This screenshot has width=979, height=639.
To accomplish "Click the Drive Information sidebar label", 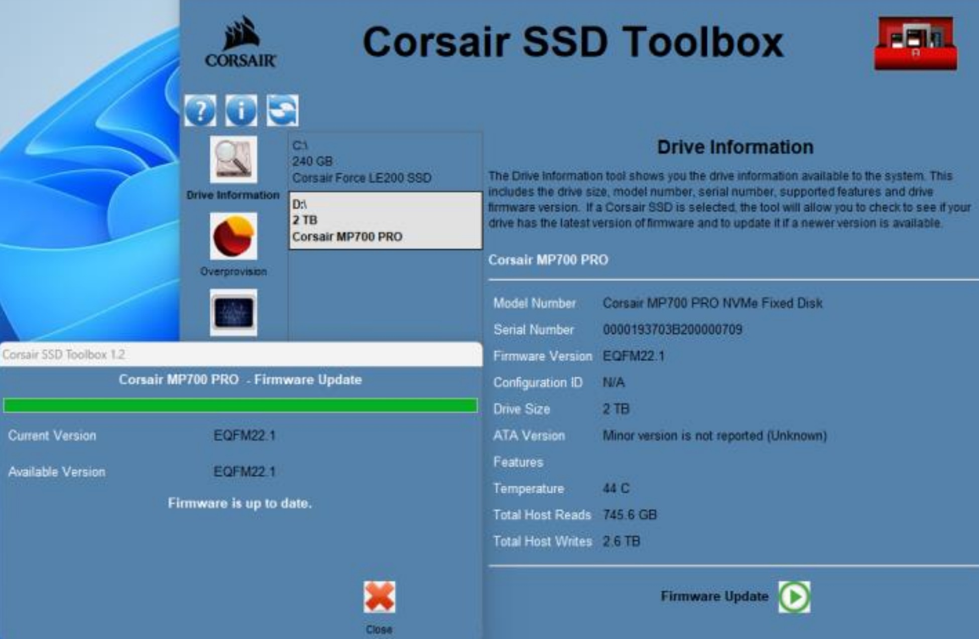I will 233,195.
